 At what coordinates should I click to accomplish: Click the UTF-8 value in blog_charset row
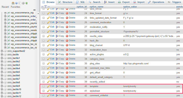click(x=126, y=45)
